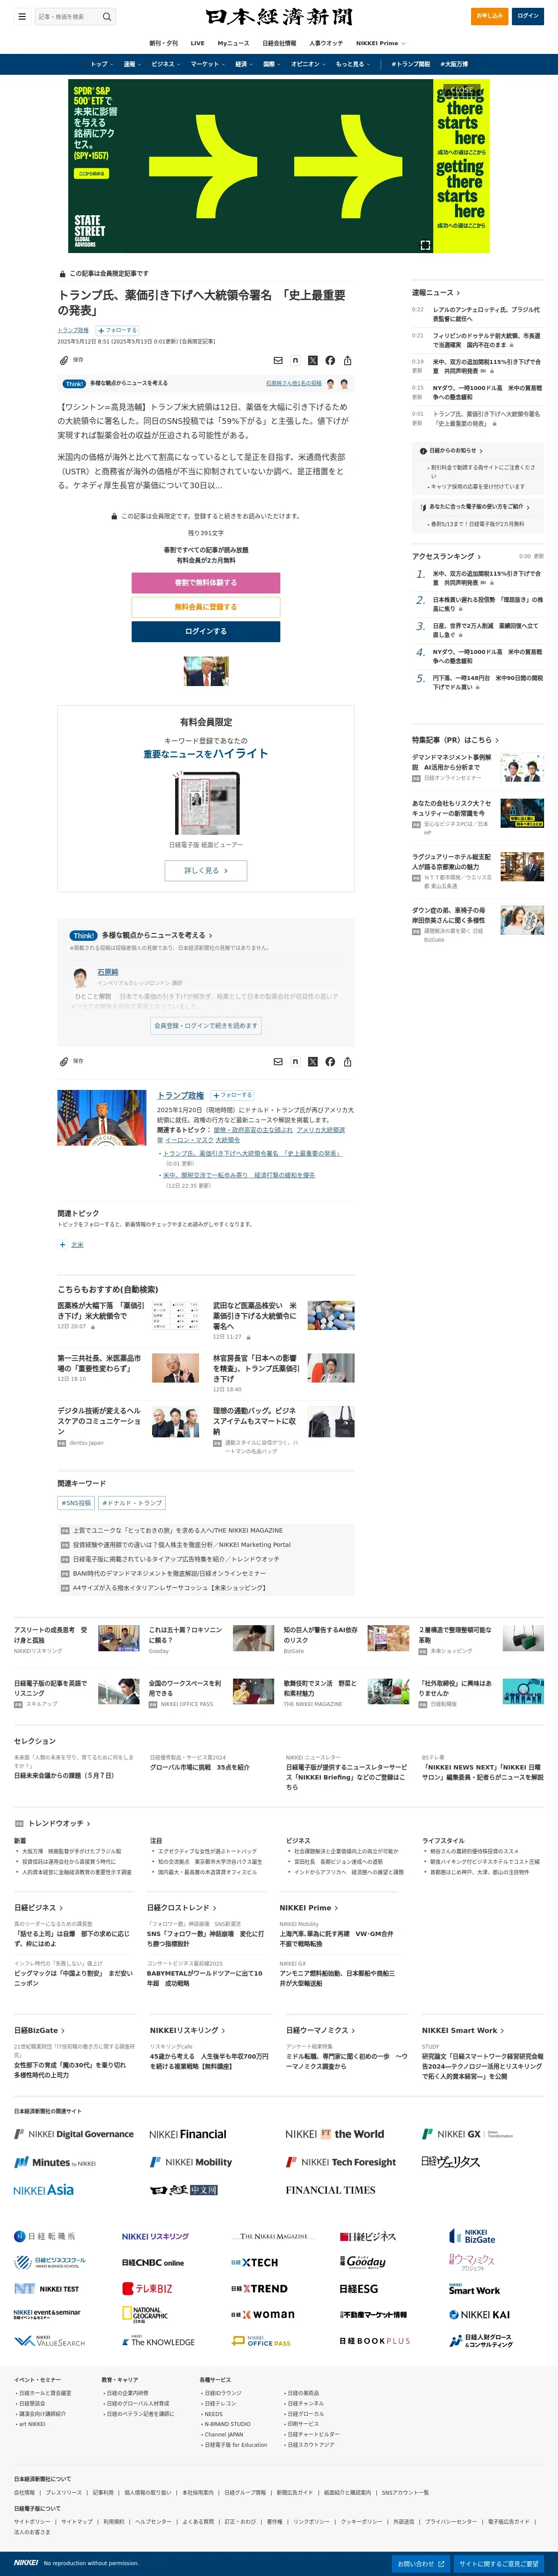Screen dimensions: 558x2576
Task: Expand the 国際 nav dropdown
Action: pyautogui.click(x=272, y=64)
